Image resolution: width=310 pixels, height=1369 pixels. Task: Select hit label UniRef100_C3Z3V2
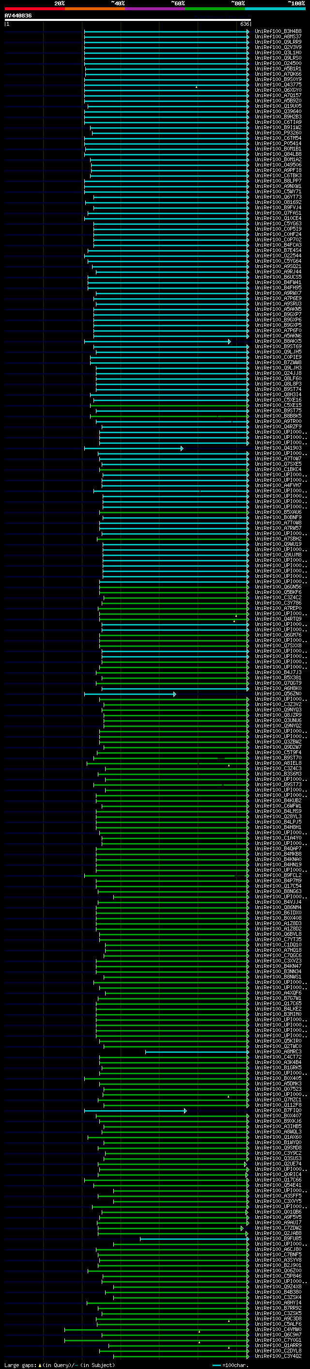pos(278,704)
